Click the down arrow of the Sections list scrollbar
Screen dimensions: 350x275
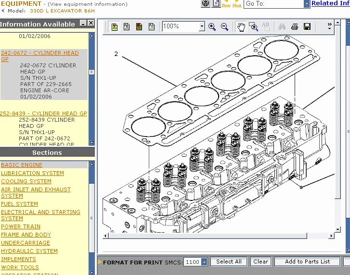(91, 272)
